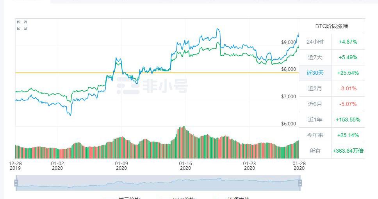Viewport: 378px width, 199px height.
Task: Switch the chart to 近6月
Action: (315, 104)
